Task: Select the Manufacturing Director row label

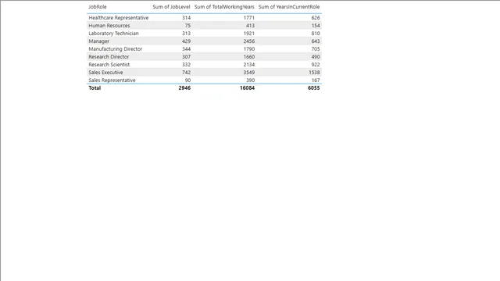Action: (116, 49)
